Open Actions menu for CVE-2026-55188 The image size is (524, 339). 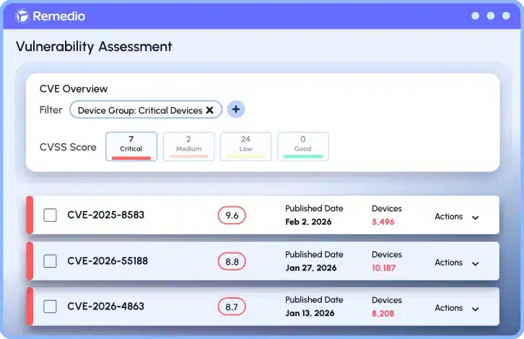pyautogui.click(x=474, y=263)
